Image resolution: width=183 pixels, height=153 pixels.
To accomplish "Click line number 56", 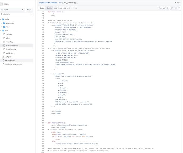I will [x=43, y=51].
